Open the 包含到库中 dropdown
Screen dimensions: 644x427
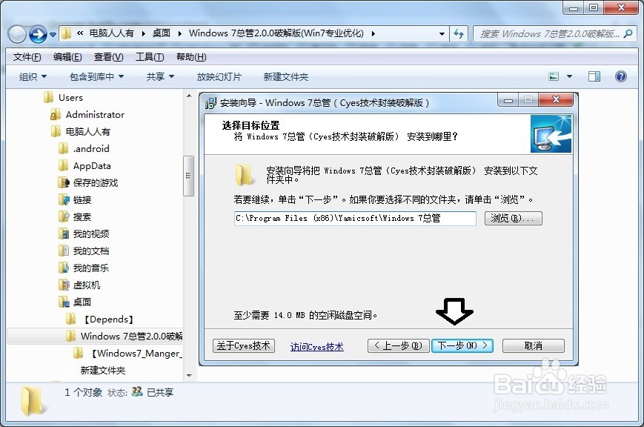pyautogui.click(x=96, y=77)
